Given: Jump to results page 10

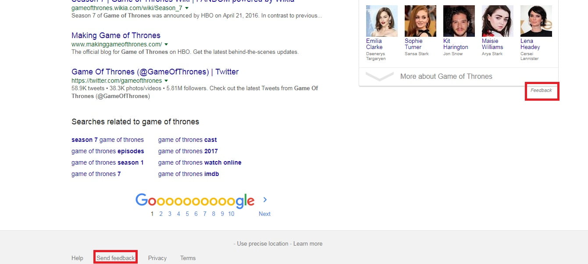Looking at the screenshot, I should tap(231, 214).
